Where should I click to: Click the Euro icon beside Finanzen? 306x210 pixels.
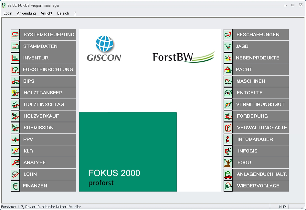tap(15, 186)
